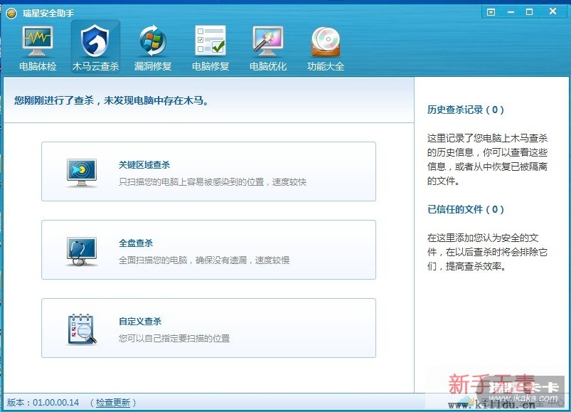
Task: Click 检查更新 link in status bar
Action: click(113, 403)
